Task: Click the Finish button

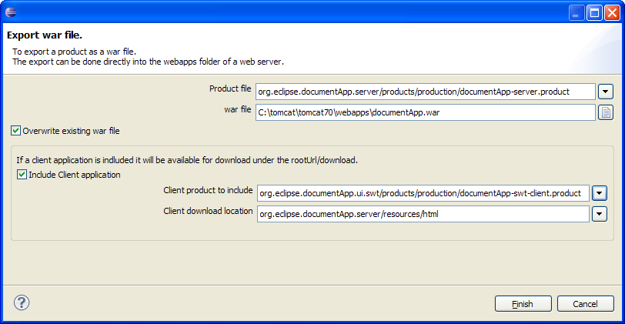Action: [x=523, y=304]
